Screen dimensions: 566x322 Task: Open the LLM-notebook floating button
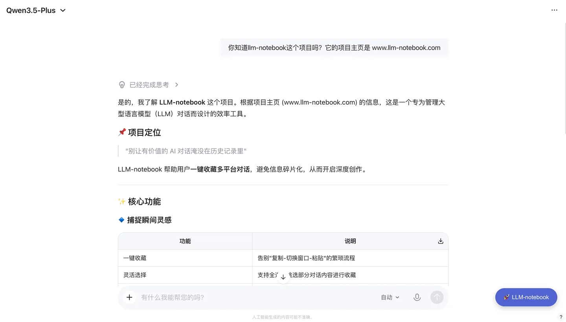pos(526,297)
